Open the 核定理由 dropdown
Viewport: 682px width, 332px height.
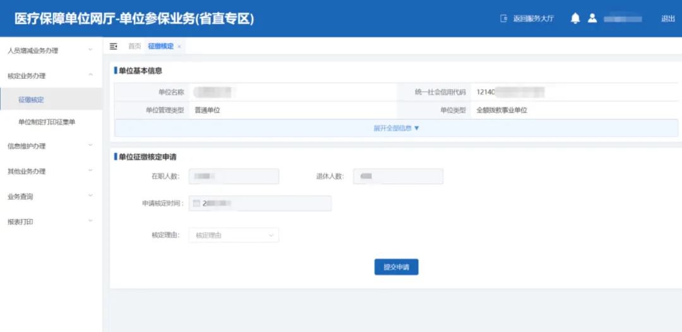pos(234,235)
